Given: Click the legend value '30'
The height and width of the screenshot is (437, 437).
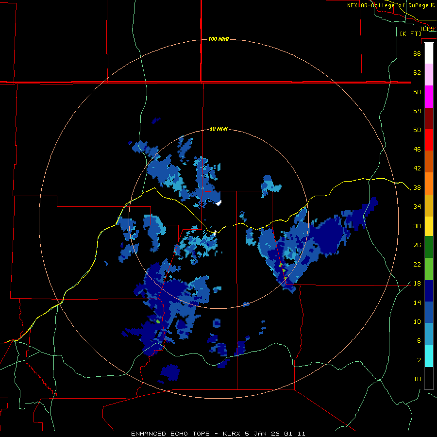Looking at the screenshot, I should (417, 226).
